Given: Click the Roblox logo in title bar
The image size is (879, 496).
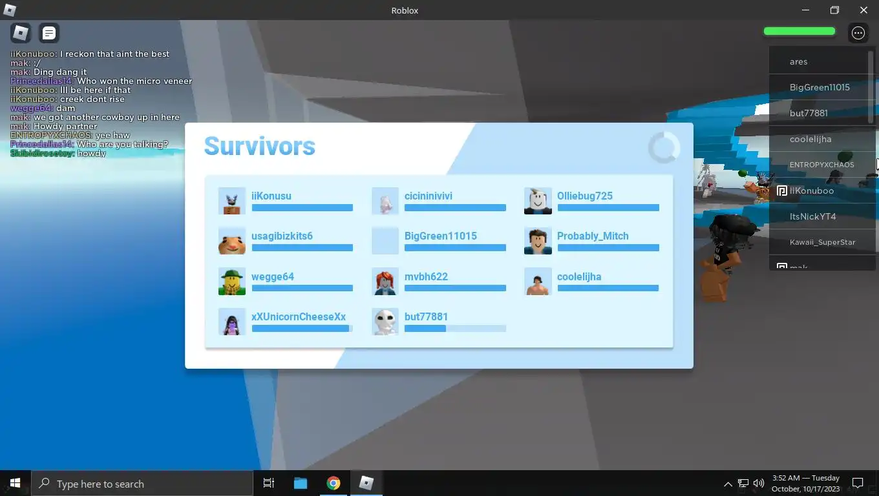Looking at the screenshot, I should tap(10, 10).
